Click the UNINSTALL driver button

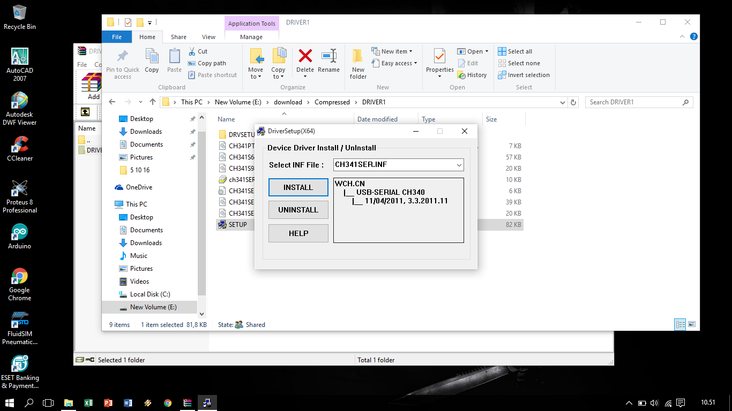pos(298,210)
